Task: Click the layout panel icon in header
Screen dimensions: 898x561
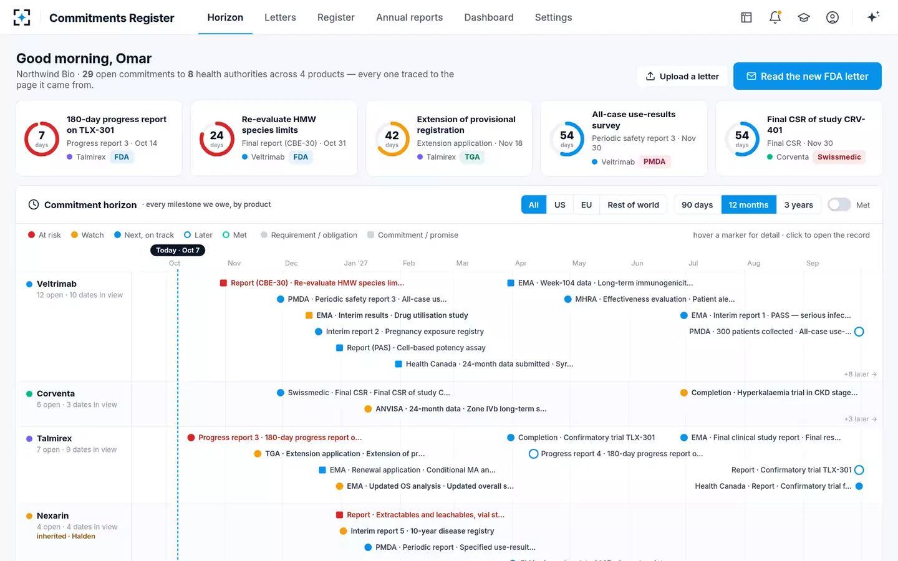Action: pos(746,17)
